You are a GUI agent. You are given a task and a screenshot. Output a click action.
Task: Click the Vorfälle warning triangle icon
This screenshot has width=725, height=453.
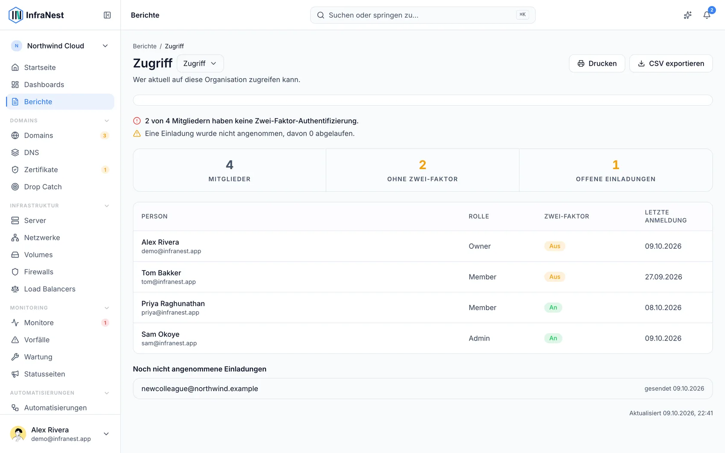pyautogui.click(x=15, y=340)
